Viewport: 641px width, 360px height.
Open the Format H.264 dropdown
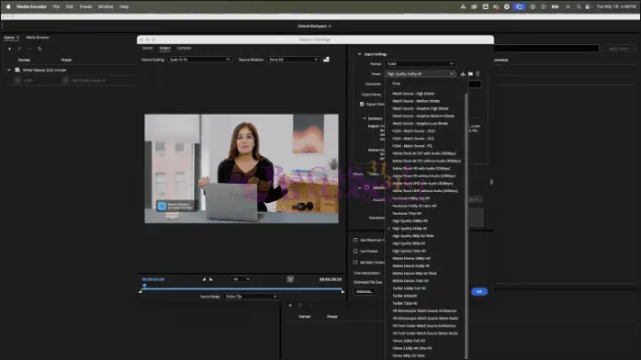coord(420,63)
